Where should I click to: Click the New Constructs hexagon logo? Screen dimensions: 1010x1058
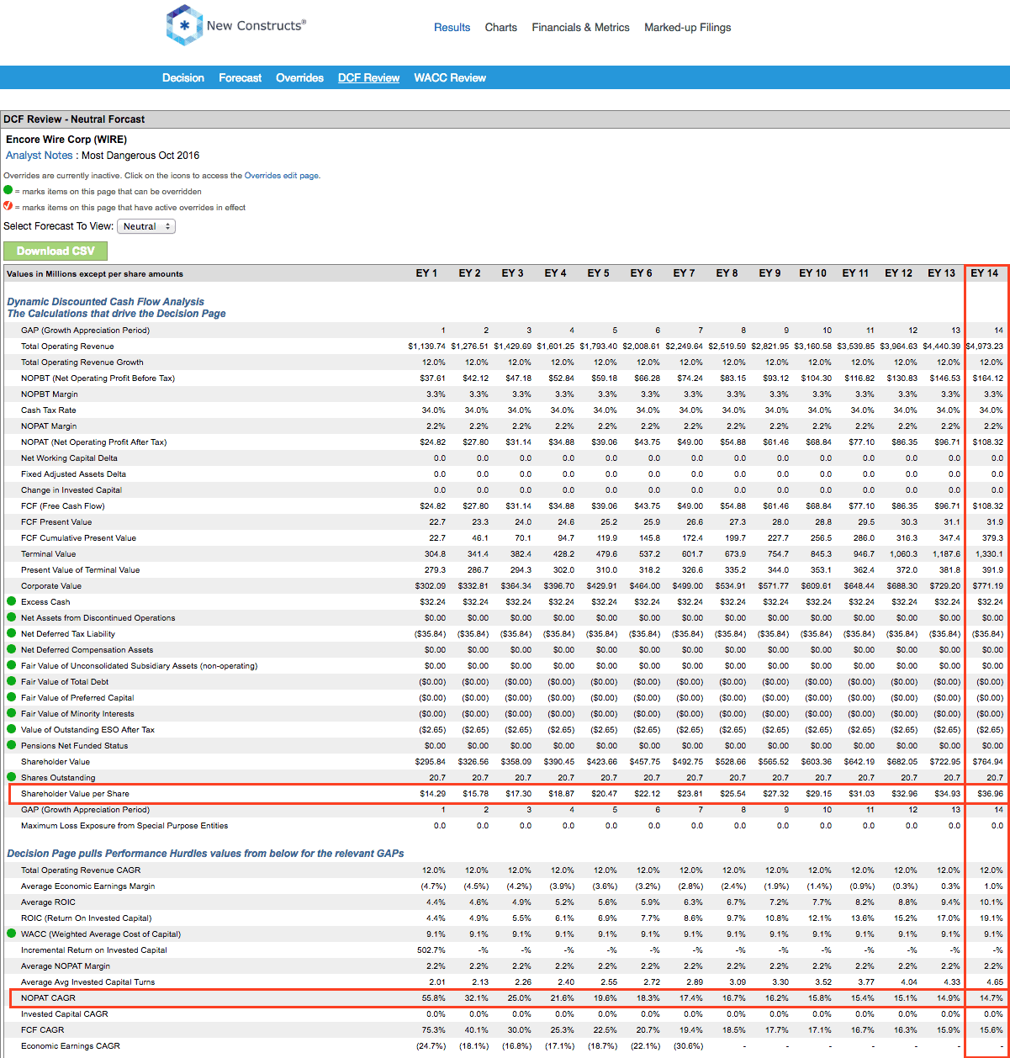[x=184, y=25]
